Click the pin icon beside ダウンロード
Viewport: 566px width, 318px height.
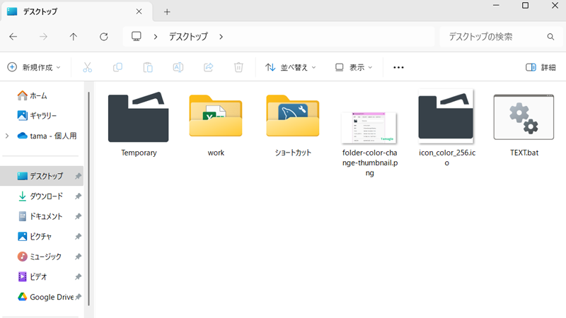click(x=78, y=196)
